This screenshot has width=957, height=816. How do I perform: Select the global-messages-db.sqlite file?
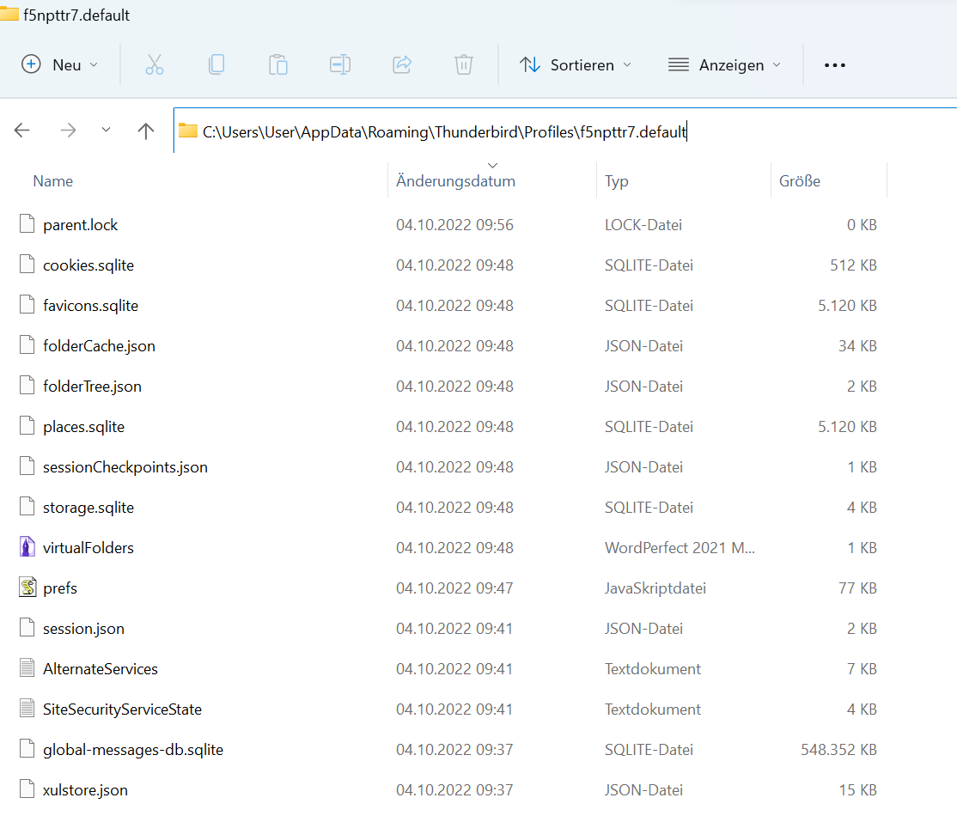pyautogui.click(x=132, y=750)
